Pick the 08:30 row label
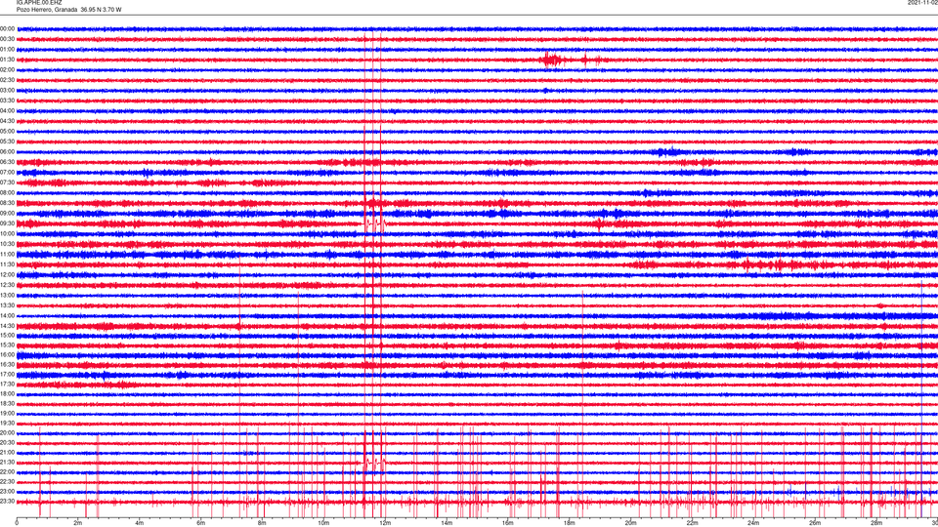 pyautogui.click(x=8, y=203)
